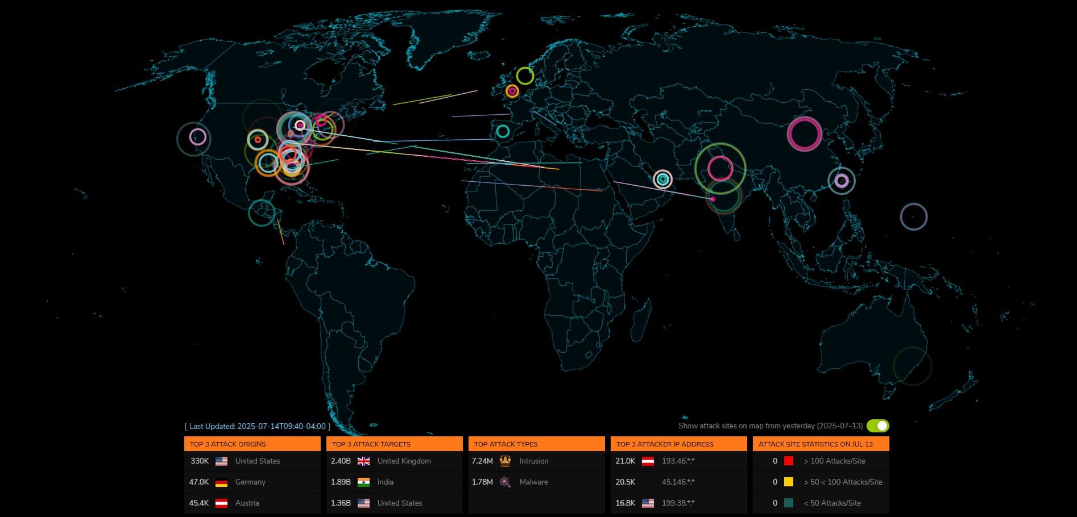The width and height of the screenshot is (1077, 517).
Task: Toggle off attack sites from yesterday switch
Action: tap(877, 426)
